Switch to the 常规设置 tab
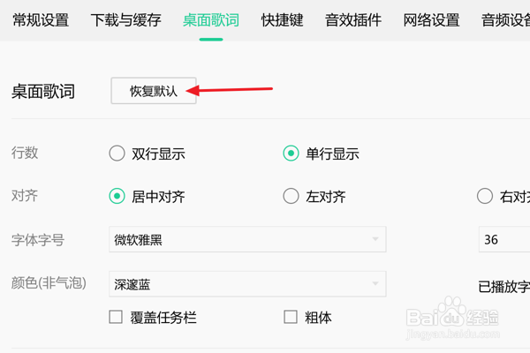 pos(41,20)
